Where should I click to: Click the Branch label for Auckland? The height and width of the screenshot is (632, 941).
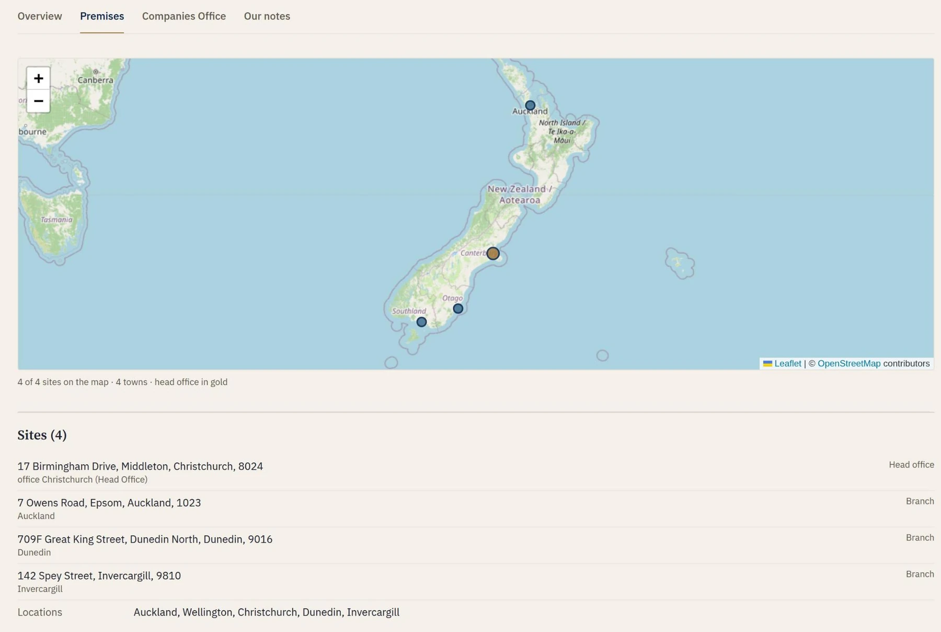click(x=920, y=501)
